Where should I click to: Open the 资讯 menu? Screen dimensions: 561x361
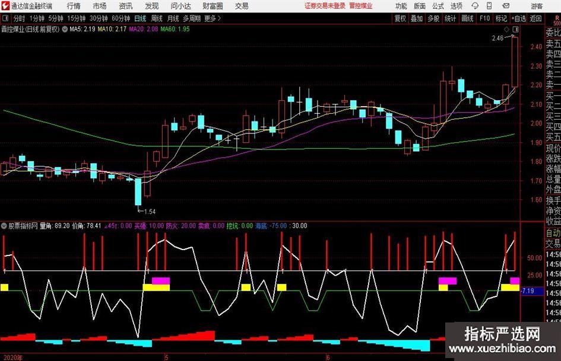click(x=126, y=6)
